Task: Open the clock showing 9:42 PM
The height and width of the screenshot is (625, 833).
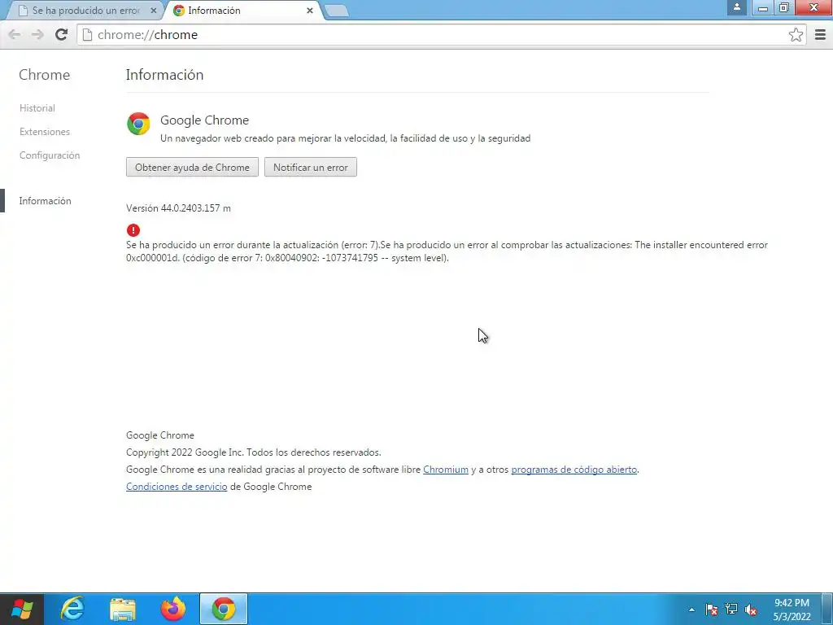Action: pos(792,610)
